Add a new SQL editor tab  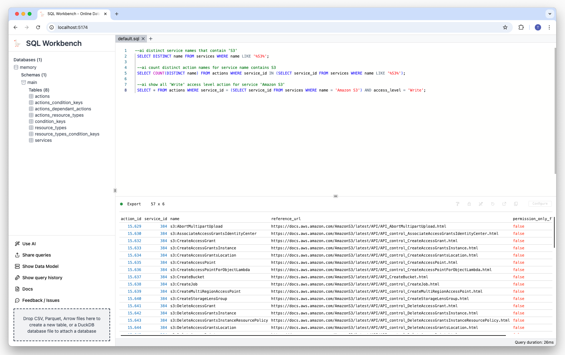151,39
